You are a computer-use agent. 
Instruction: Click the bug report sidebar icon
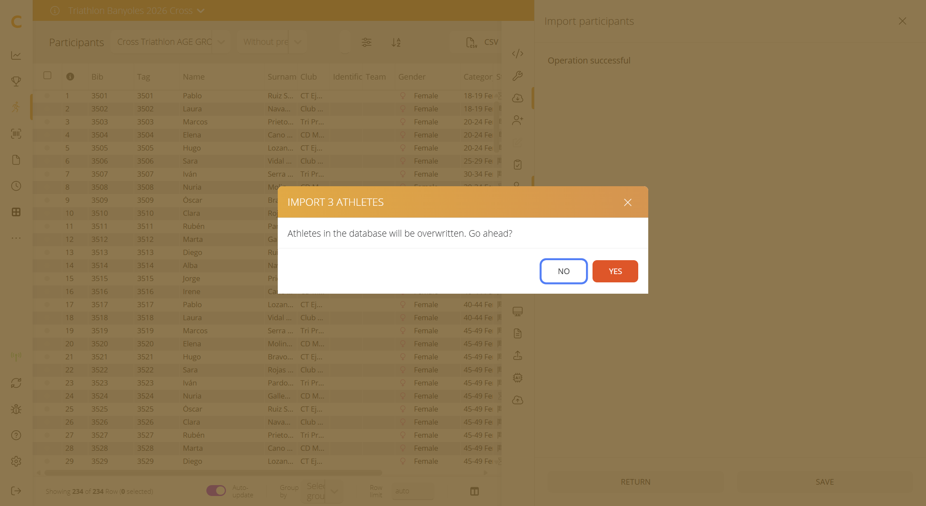(16, 409)
